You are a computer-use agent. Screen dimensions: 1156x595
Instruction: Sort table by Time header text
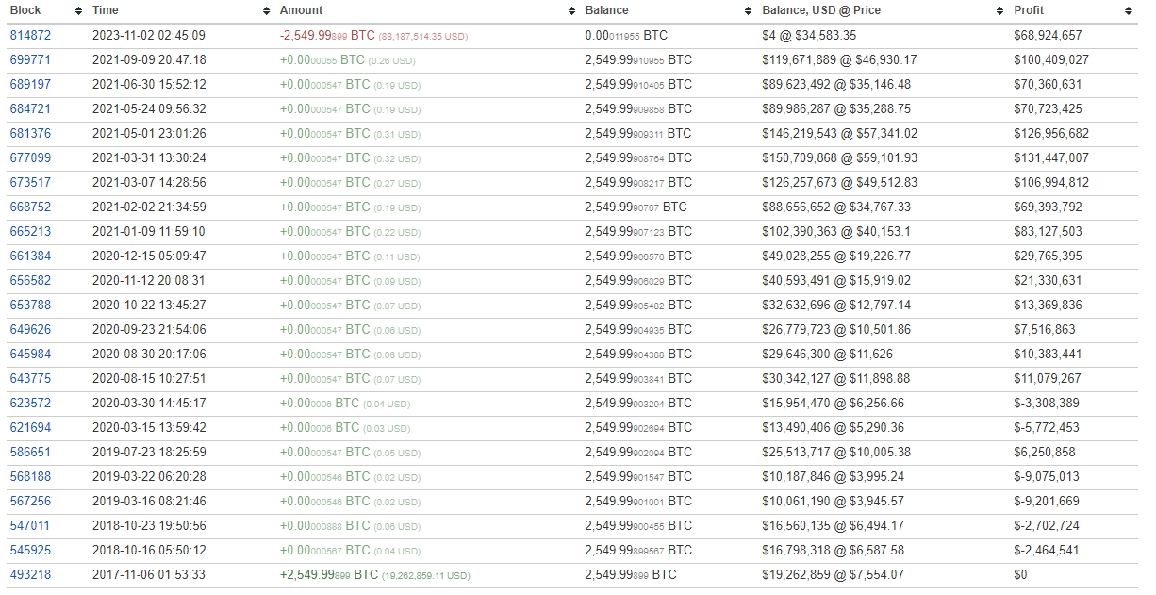point(106,10)
